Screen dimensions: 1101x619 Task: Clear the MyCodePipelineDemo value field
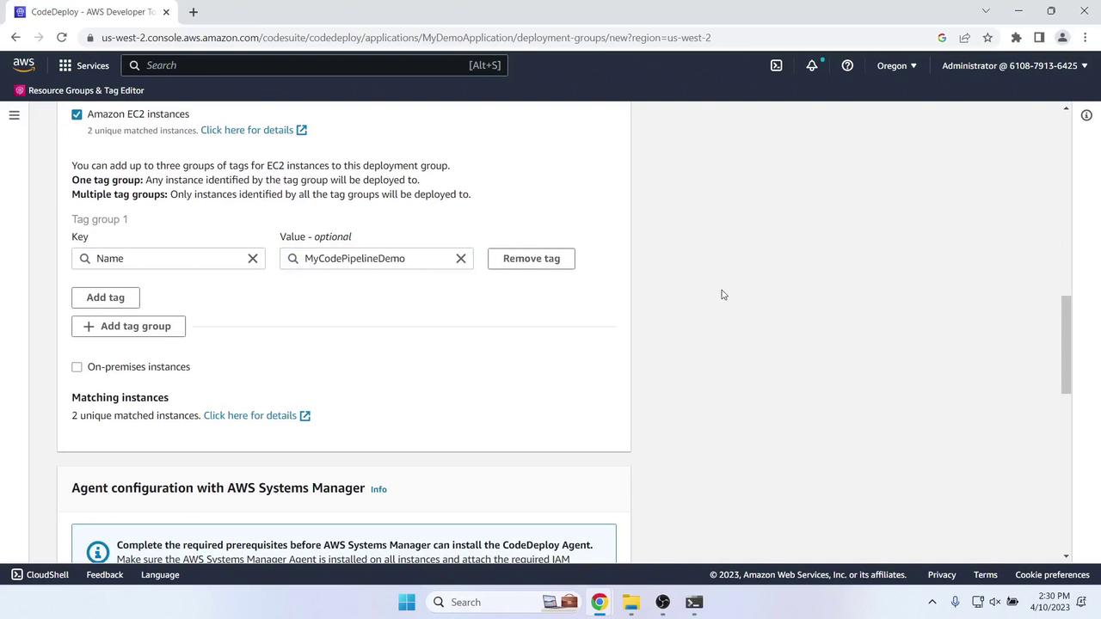[x=461, y=259]
